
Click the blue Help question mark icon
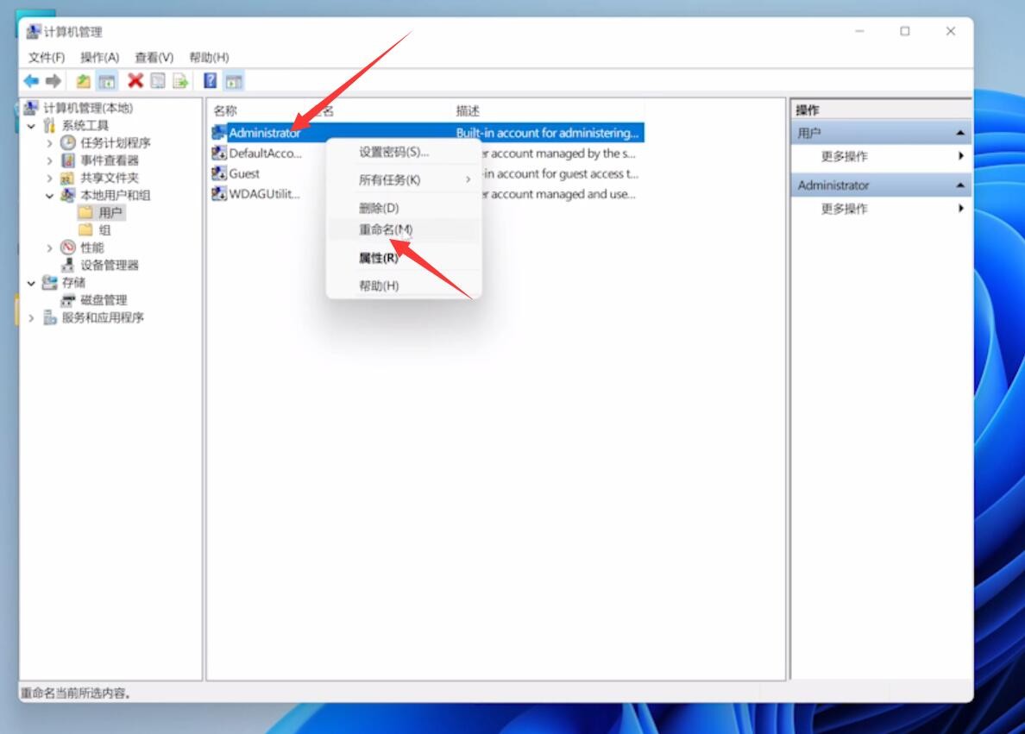pos(210,81)
